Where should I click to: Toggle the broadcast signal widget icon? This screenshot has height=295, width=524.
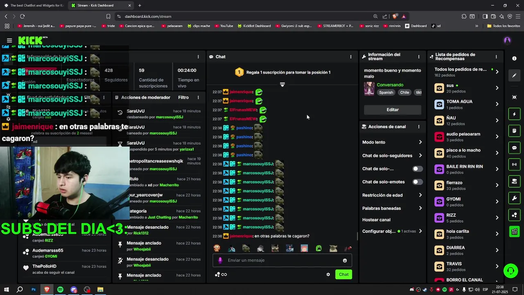[514, 164]
